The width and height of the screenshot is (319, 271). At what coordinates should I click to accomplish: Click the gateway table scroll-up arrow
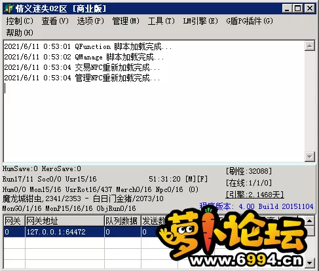(310, 221)
